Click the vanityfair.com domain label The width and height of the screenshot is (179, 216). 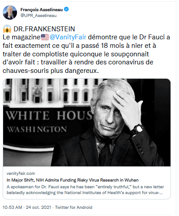click(21, 174)
